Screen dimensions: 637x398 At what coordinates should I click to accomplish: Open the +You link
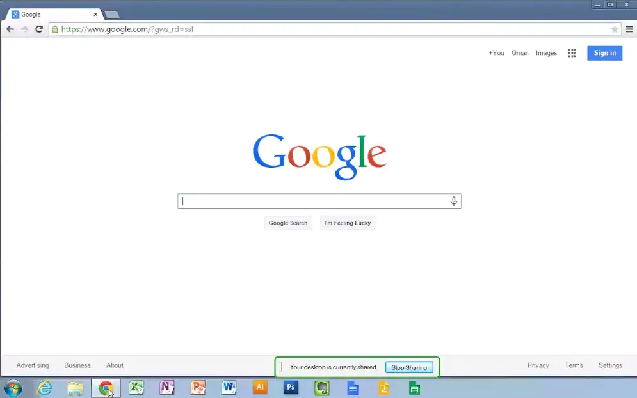click(496, 53)
